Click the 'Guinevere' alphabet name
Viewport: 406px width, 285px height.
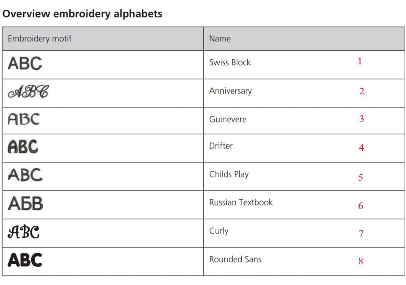pyautogui.click(x=228, y=119)
